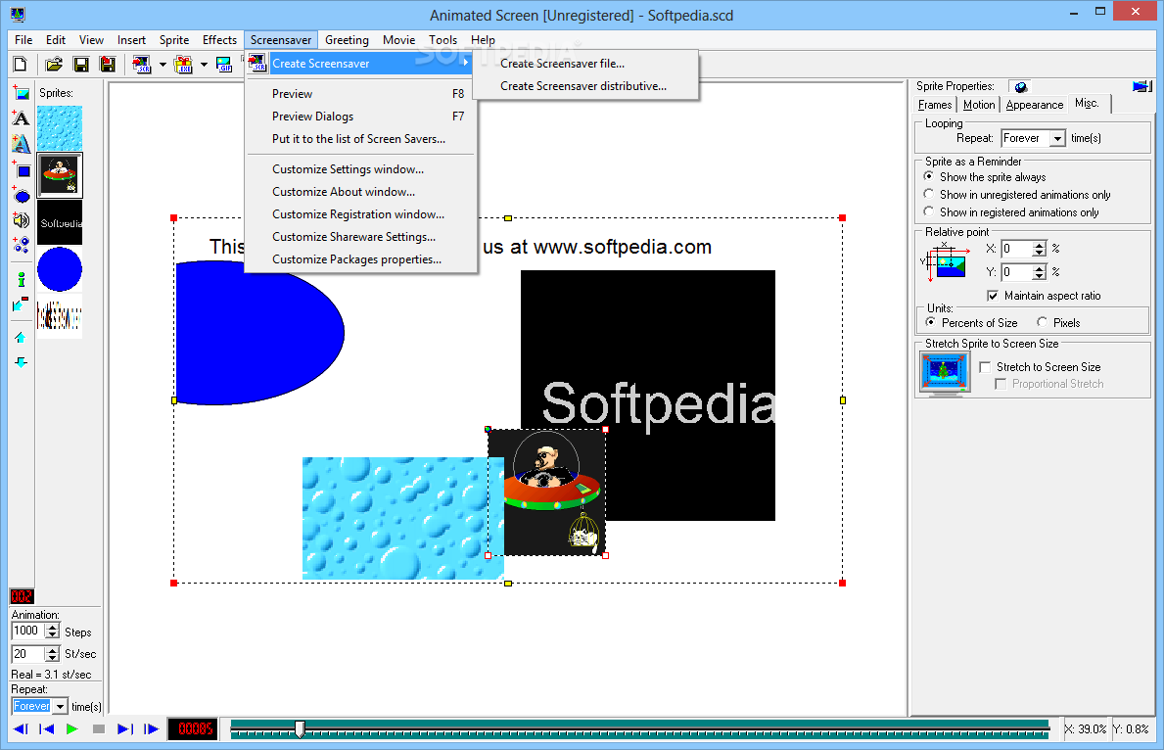Image resolution: width=1164 pixels, height=750 pixels.
Task: Enable the Stretch to Screen Size checkbox
Action: (x=985, y=367)
